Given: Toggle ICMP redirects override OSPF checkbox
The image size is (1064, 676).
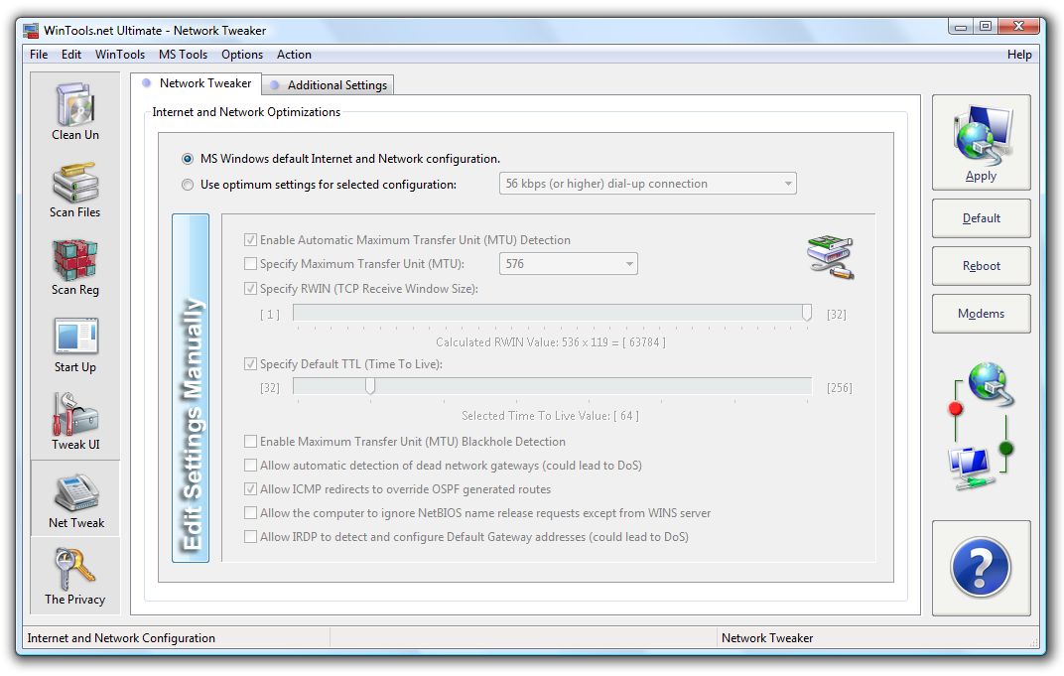Looking at the screenshot, I should [x=250, y=488].
